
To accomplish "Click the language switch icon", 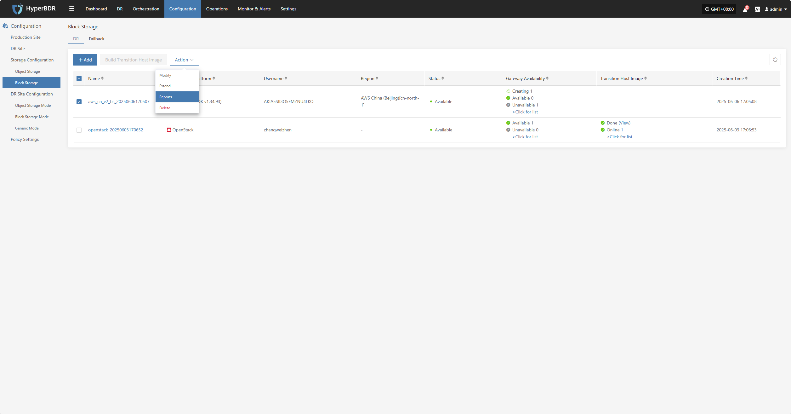I will coord(757,9).
